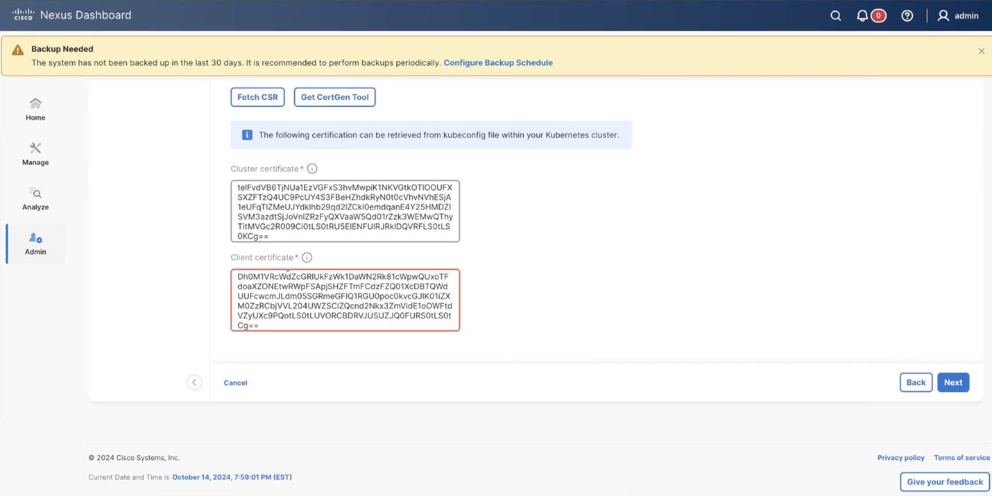Screen dimensions: 992x496
Task: Select Admin in the sidebar
Action: (35, 243)
